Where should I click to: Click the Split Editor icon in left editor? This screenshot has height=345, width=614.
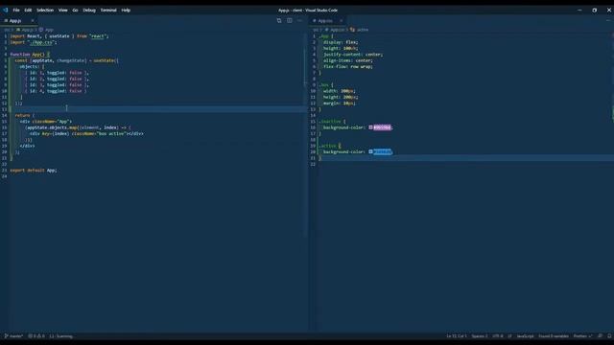(290, 21)
